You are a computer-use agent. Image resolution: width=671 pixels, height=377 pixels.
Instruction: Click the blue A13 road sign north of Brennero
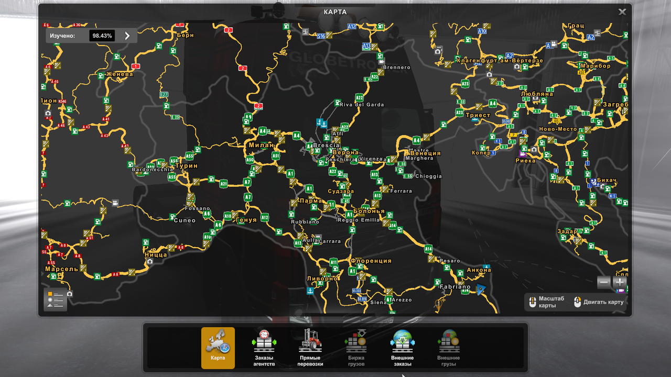pyautogui.click(x=366, y=46)
